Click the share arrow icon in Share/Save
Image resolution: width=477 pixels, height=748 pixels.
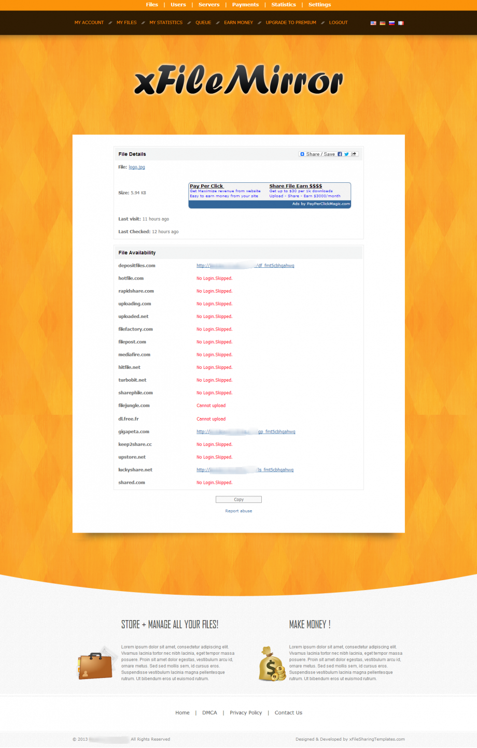tap(354, 154)
